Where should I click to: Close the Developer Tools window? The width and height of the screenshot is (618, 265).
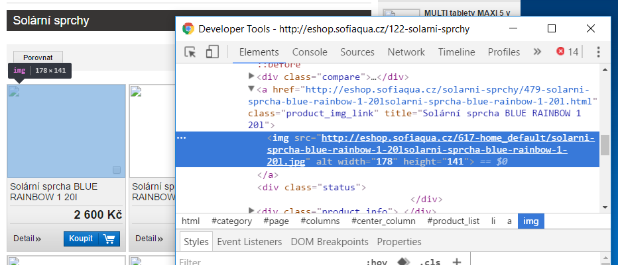[590, 28]
